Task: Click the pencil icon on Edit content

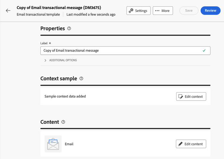Action: pyautogui.click(x=180, y=144)
